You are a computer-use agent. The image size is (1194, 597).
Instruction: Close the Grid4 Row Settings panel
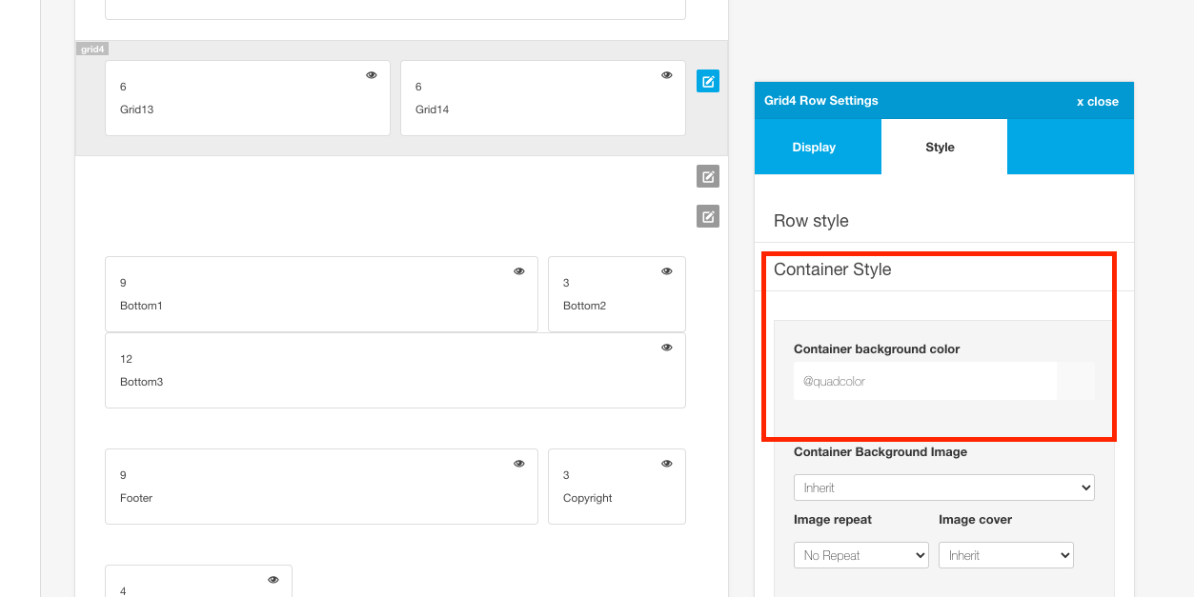pos(1097,102)
